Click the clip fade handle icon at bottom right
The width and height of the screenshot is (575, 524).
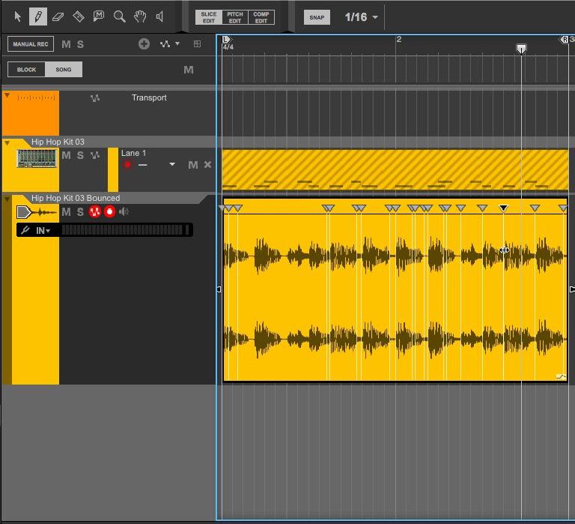(x=561, y=376)
